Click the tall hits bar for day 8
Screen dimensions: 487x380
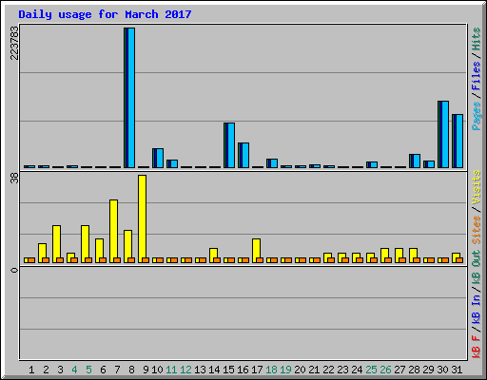[129, 98]
